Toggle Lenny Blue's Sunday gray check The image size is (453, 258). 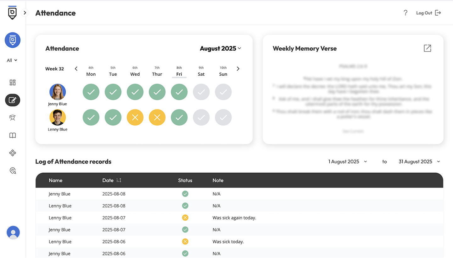click(223, 117)
